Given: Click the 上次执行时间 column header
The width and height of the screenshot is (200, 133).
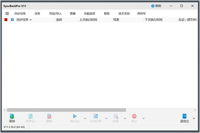Looking at the screenshot, I should tap(88, 19).
